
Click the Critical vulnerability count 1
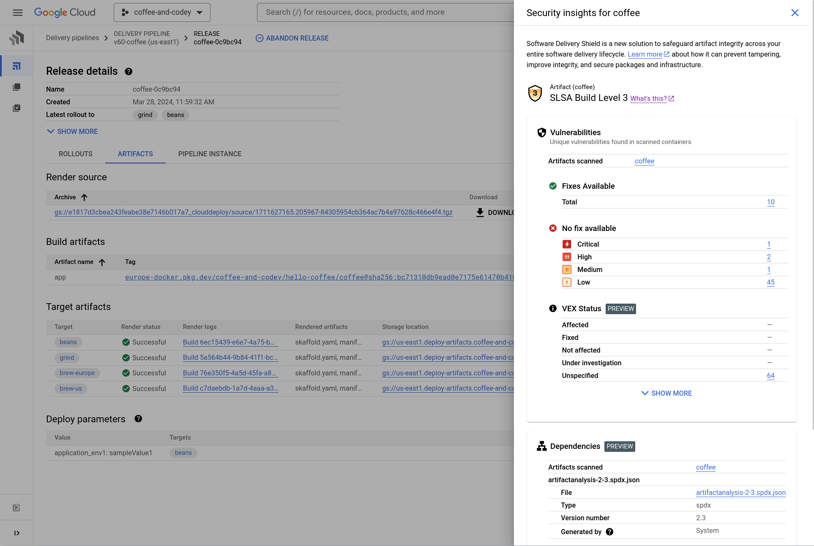click(770, 244)
